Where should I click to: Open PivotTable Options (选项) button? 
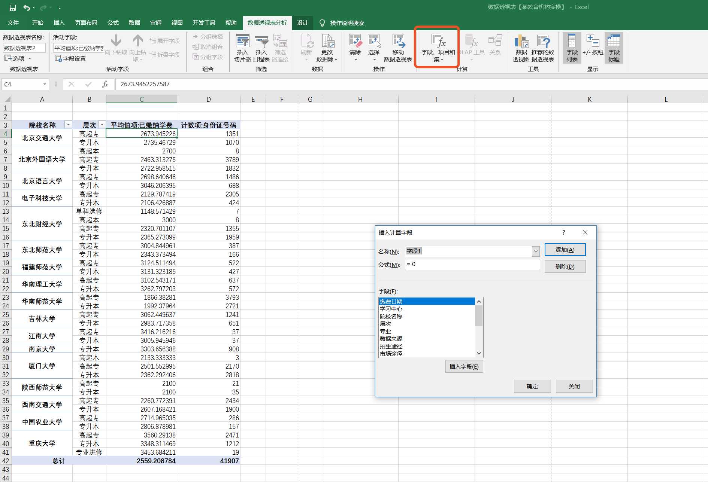pyautogui.click(x=17, y=58)
